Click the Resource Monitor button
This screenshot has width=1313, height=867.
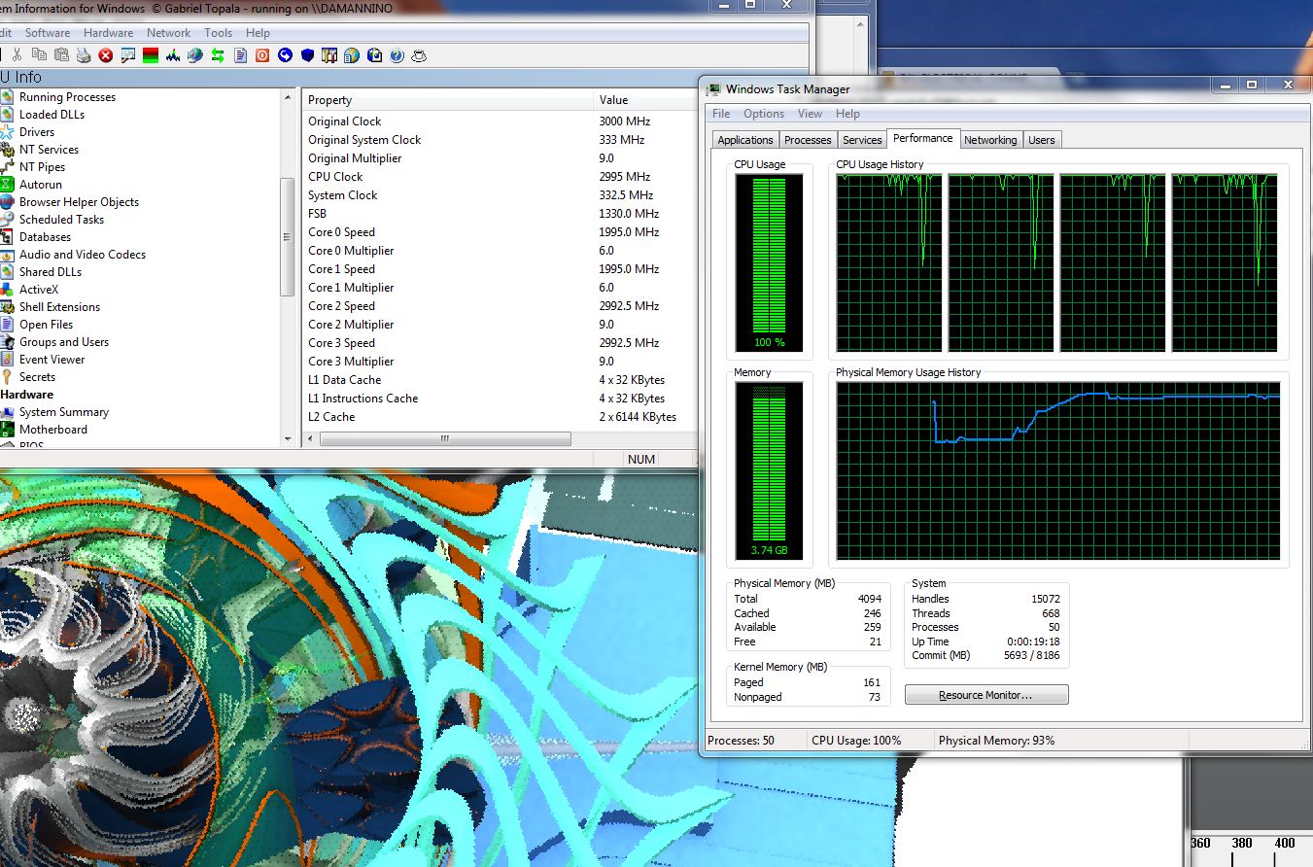coord(986,695)
